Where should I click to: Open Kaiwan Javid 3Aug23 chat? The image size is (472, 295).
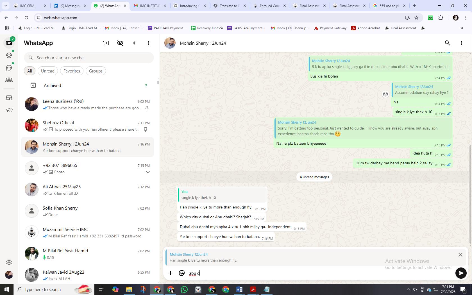88,275
